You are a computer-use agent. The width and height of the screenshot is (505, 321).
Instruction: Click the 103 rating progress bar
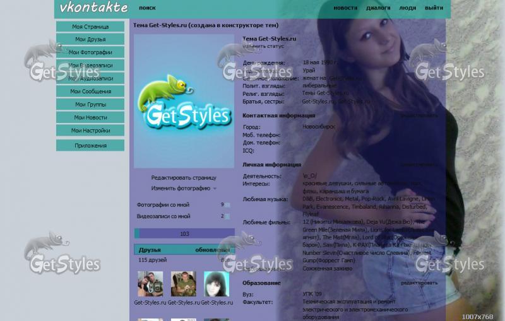click(x=184, y=233)
